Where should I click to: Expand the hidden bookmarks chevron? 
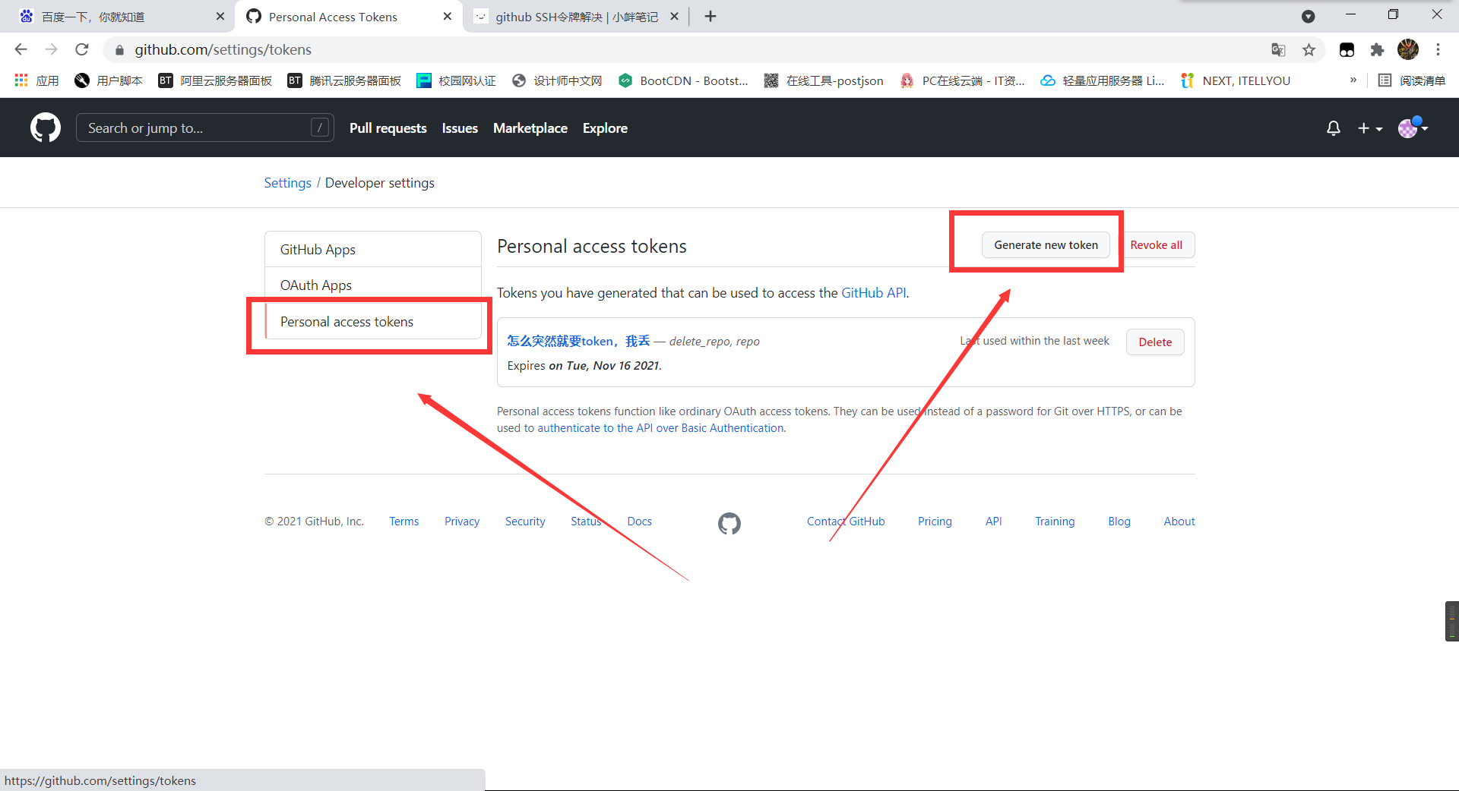[1353, 80]
